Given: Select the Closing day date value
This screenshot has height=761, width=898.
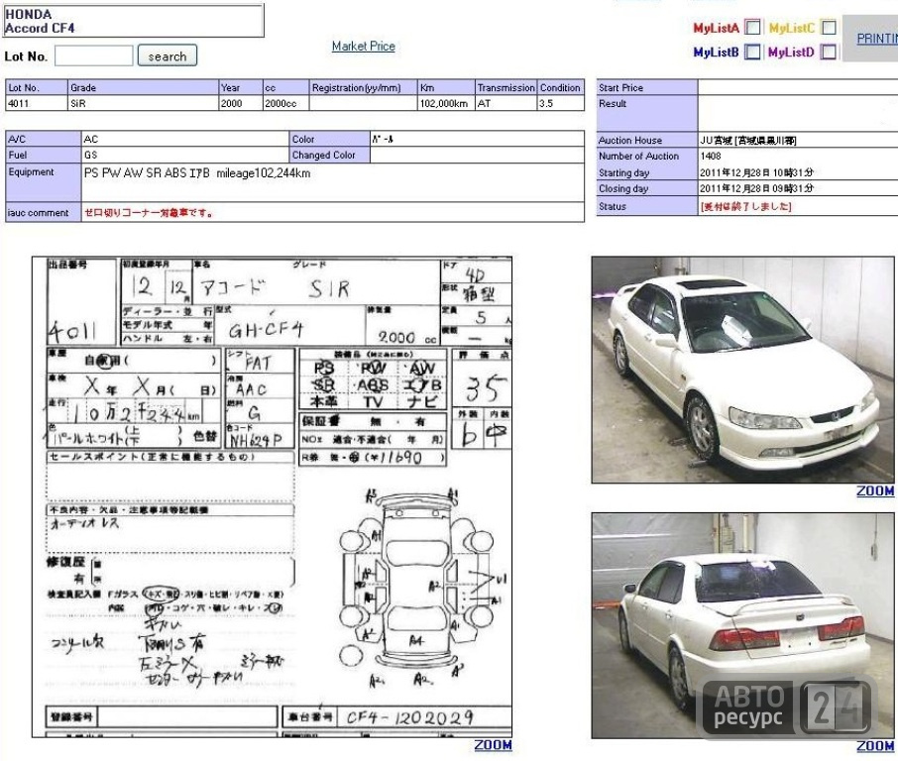Looking at the screenshot, I should coord(756,188).
